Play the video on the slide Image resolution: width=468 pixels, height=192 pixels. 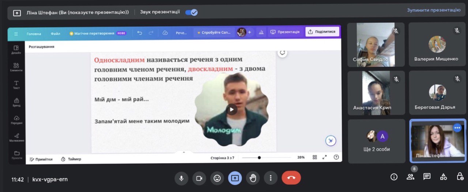point(232,109)
